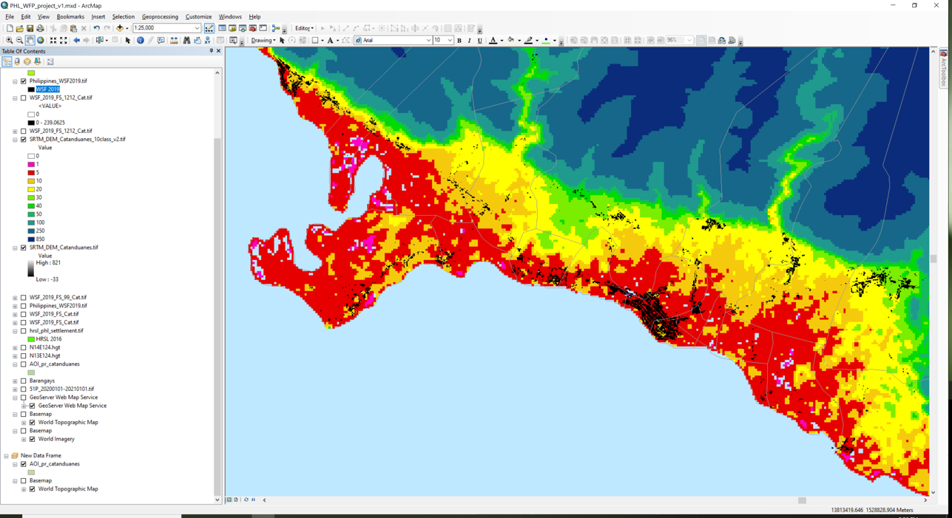
Task: Select the Measure ruler tool
Action: [174, 41]
